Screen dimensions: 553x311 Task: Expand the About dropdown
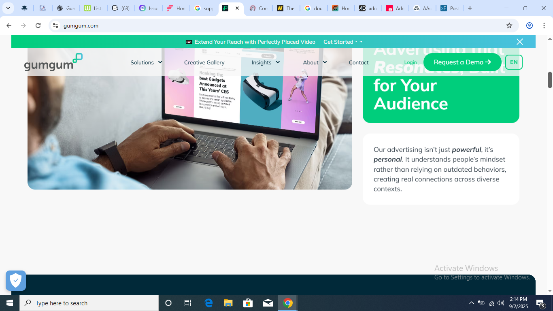315,62
